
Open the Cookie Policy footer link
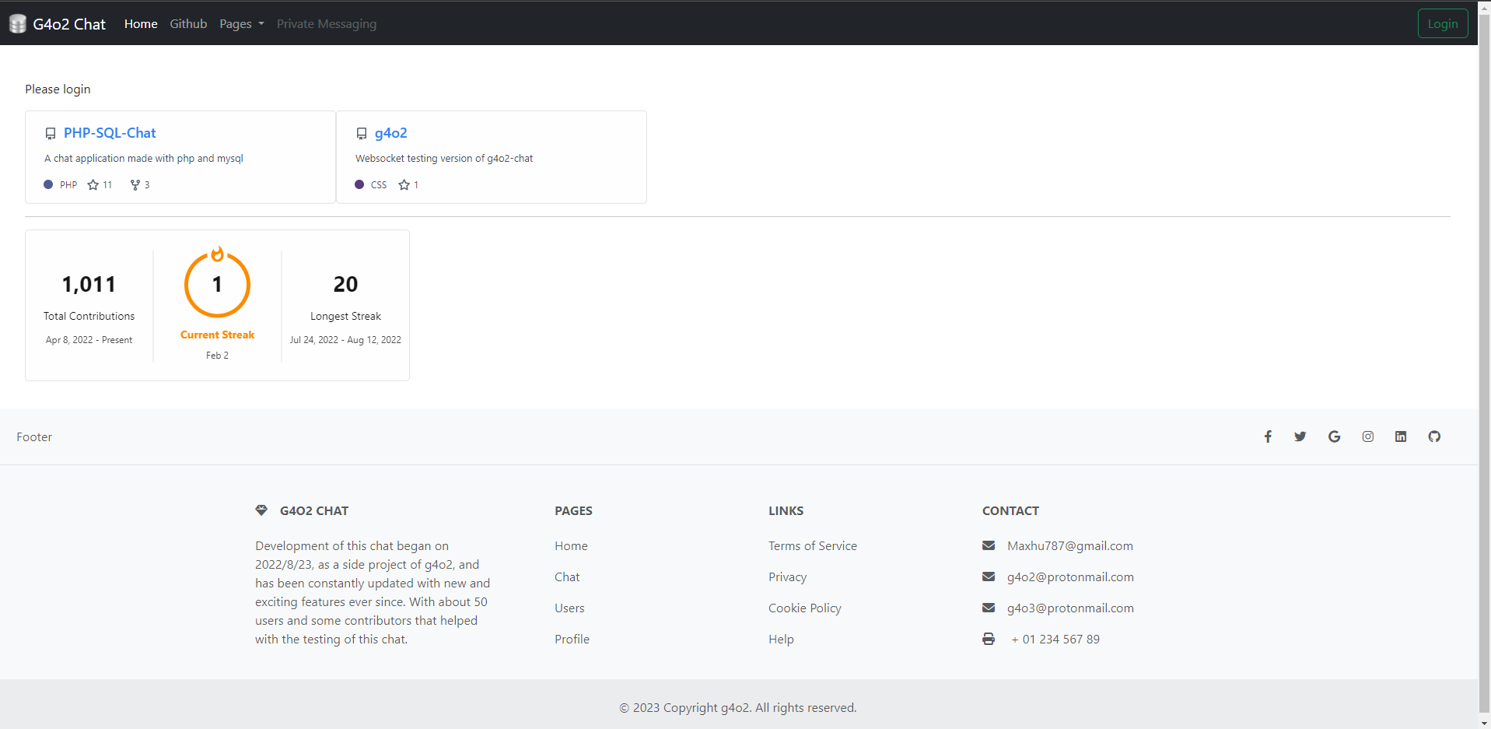(x=804, y=608)
